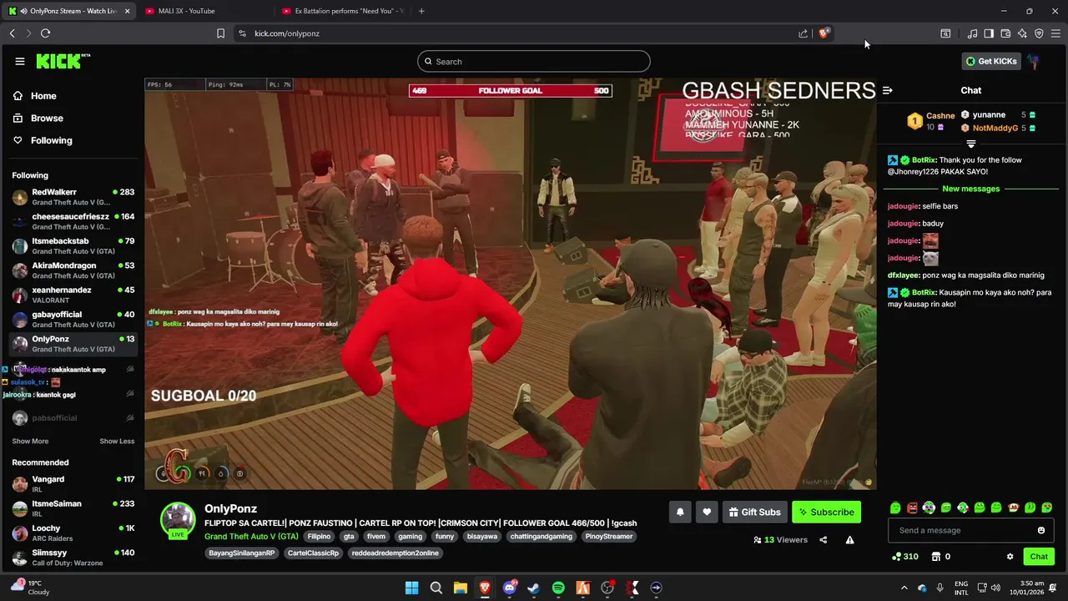Open chat settings gear icon
The height and width of the screenshot is (601, 1068).
pos(1010,557)
